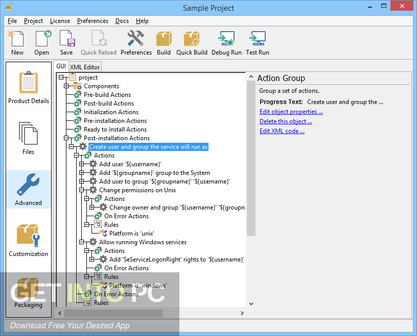Screen dimensions: 417x336
Task: Start Build with the box icon
Action: (x=164, y=39)
